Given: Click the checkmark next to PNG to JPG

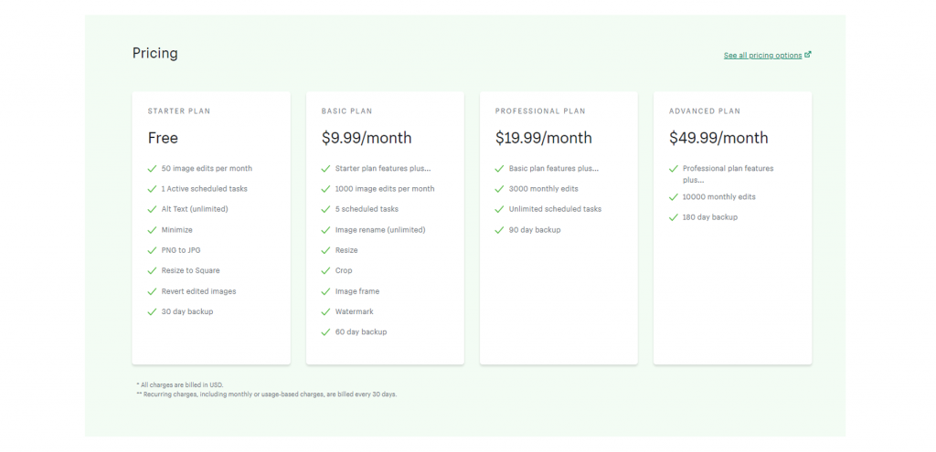Looking at the screenshot, I should coord(153,250).
